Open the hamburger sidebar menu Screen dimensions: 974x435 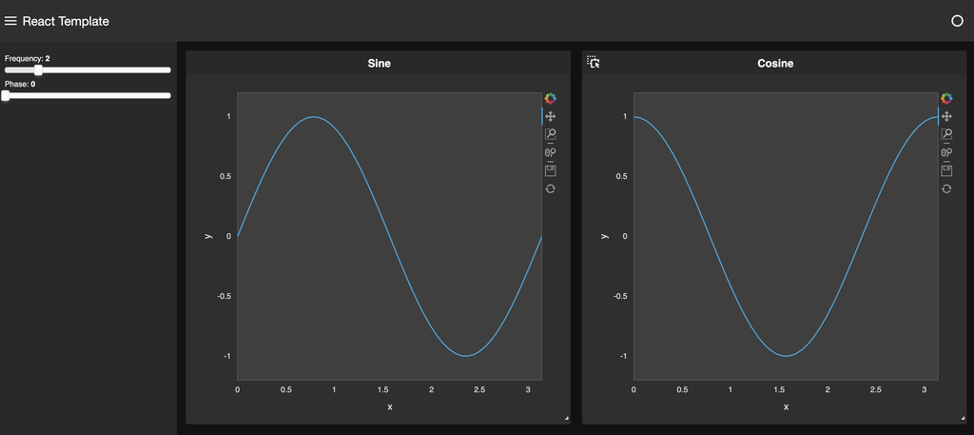(x=11, y=21)
